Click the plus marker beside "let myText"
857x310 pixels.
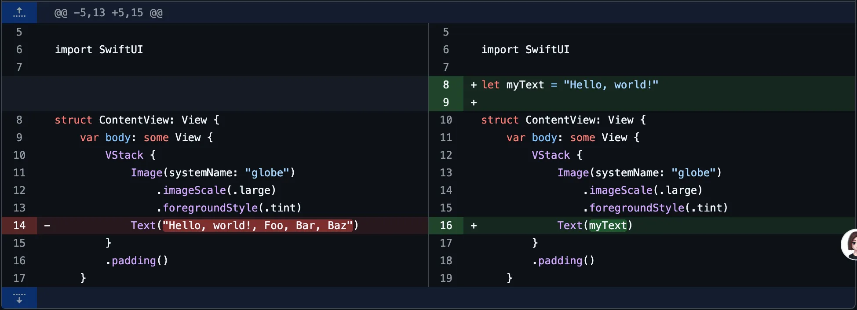474,85
